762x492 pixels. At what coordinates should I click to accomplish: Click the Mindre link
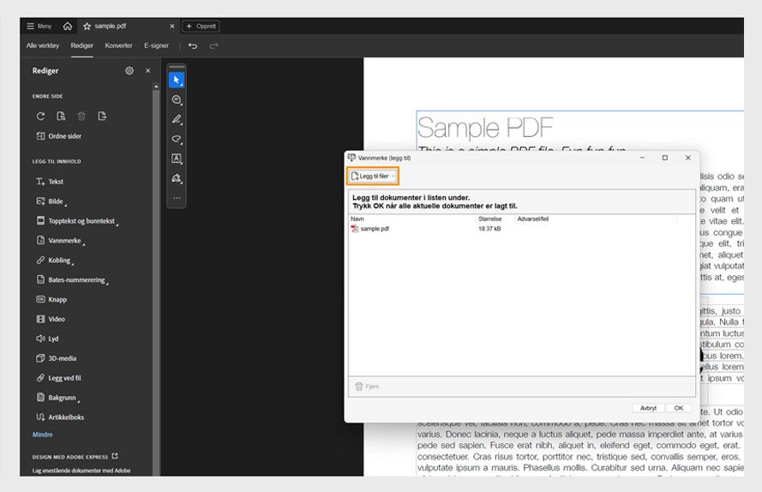click(x=43, y=435)
